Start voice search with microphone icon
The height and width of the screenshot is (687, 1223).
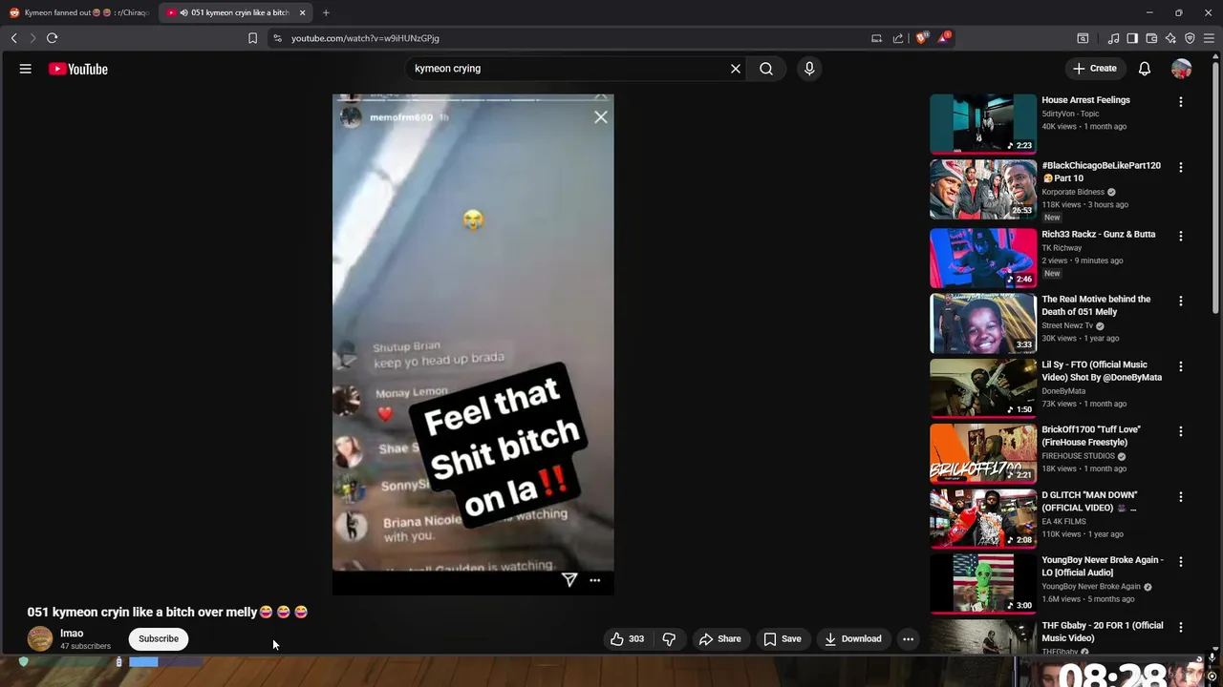809,69
